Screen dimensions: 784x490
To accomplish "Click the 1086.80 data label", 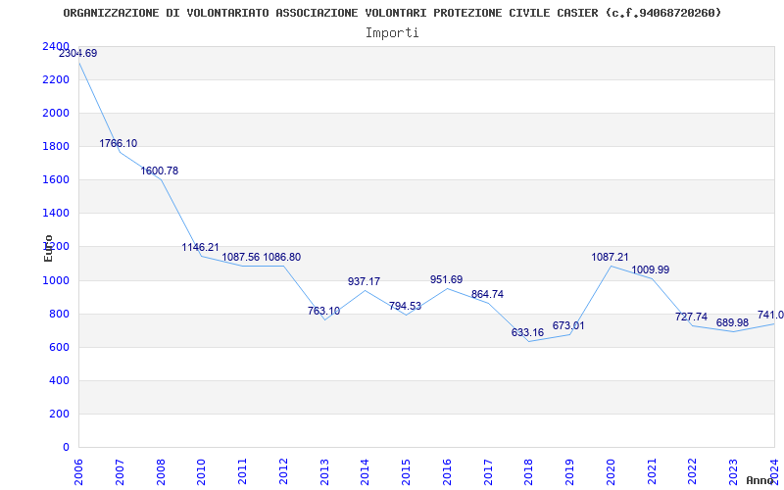I will pos(282,257).
